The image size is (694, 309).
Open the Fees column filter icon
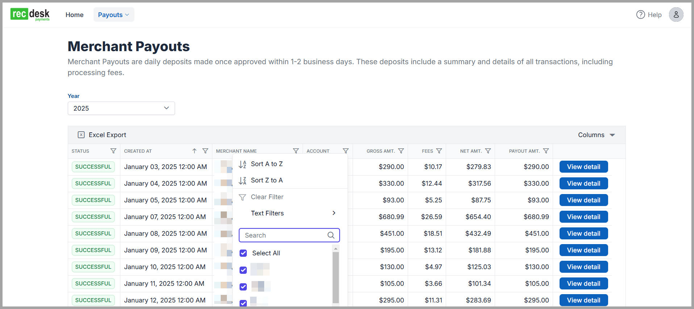click(439, 151)
